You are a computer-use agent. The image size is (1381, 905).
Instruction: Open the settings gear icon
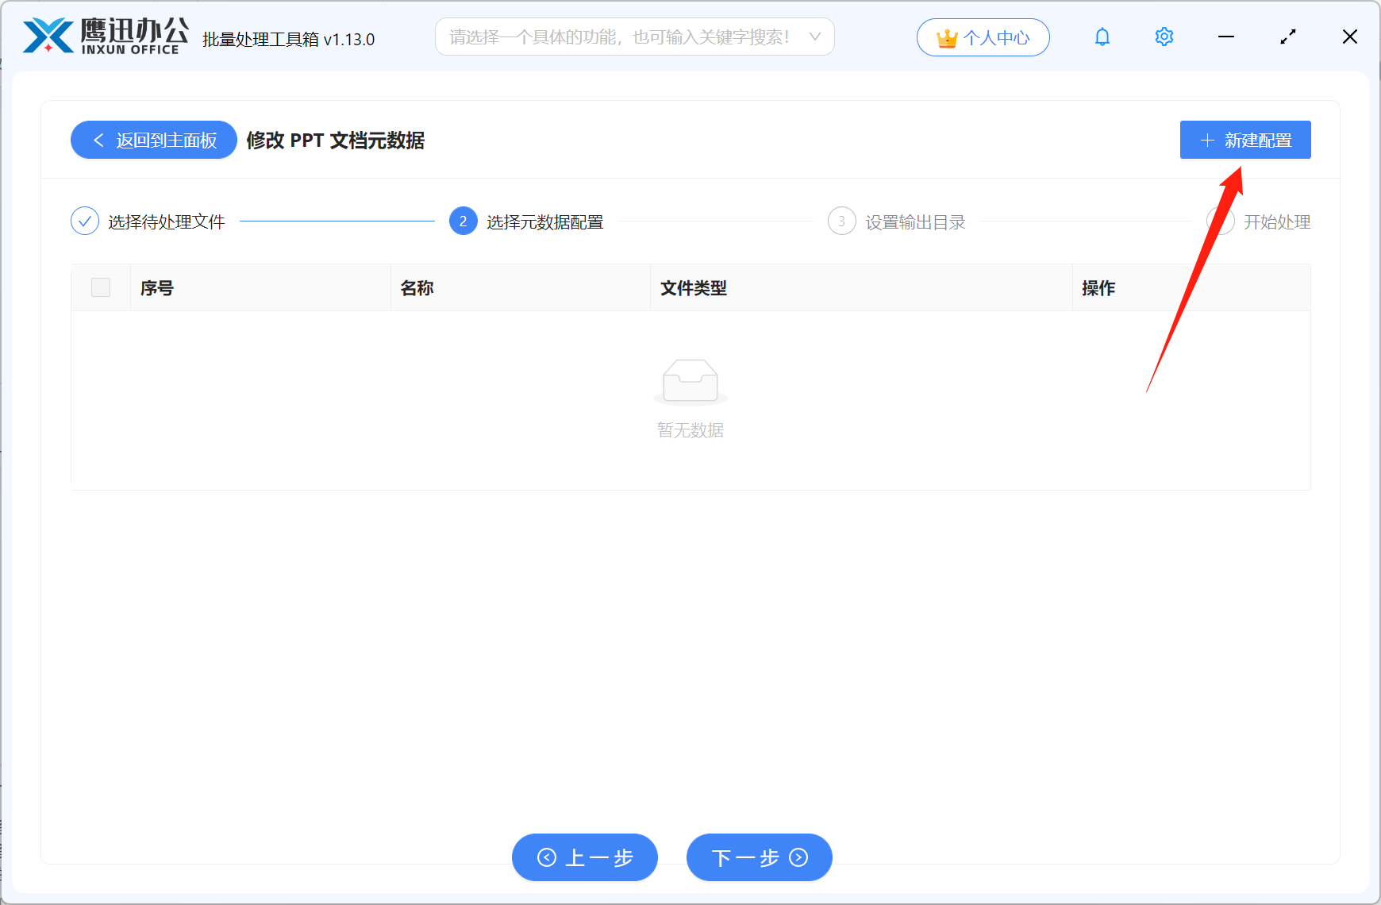click(x=1164, y=37)
